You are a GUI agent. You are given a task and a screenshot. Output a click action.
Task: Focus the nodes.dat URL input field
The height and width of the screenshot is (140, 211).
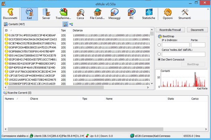pyautogui.click(x=184, y=54)
